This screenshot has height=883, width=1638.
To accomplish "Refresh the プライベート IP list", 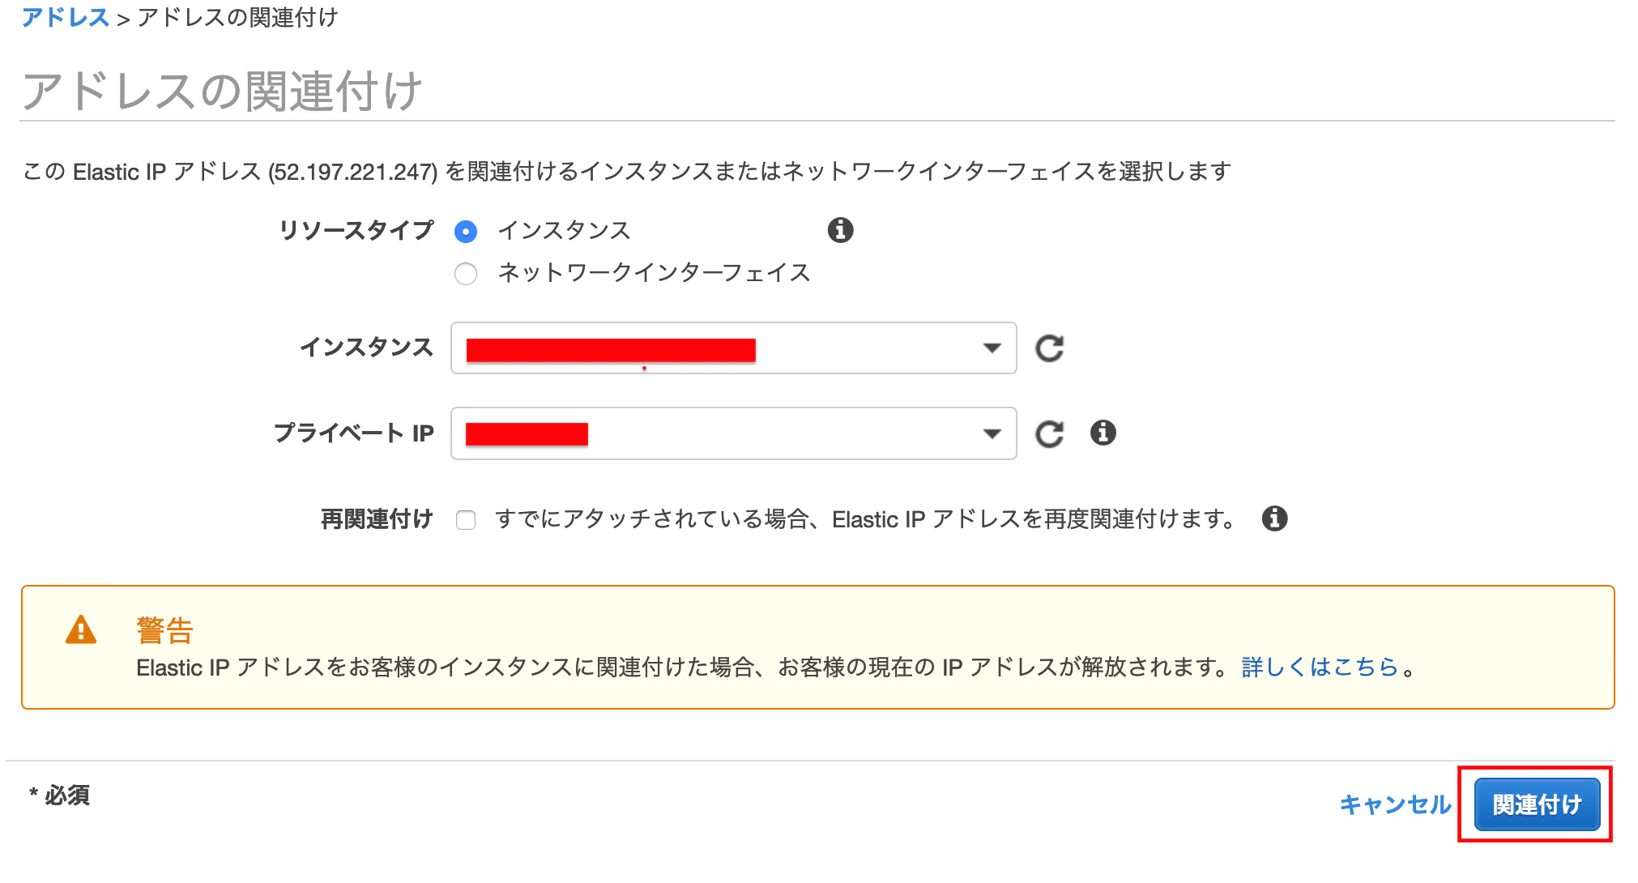I will pyautogui.click(x=1050, y=433).
